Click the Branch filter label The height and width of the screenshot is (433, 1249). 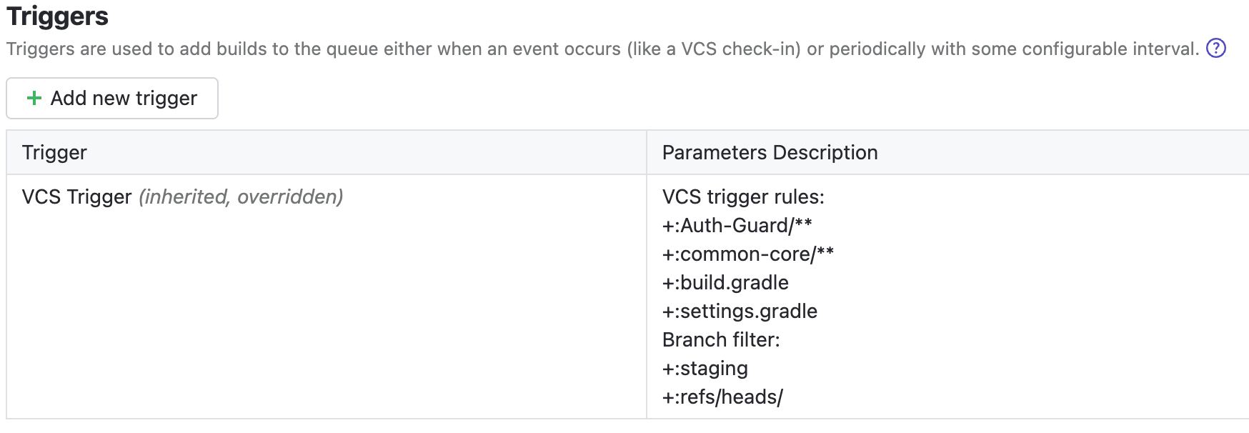tap(721, 339)
